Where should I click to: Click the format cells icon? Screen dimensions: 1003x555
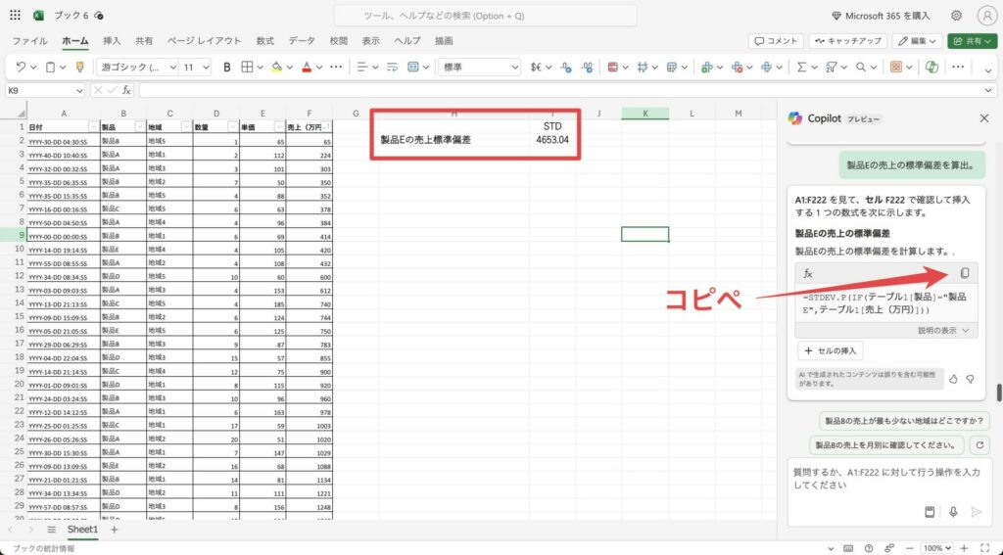pyautogui.click(x=766, y=68)
